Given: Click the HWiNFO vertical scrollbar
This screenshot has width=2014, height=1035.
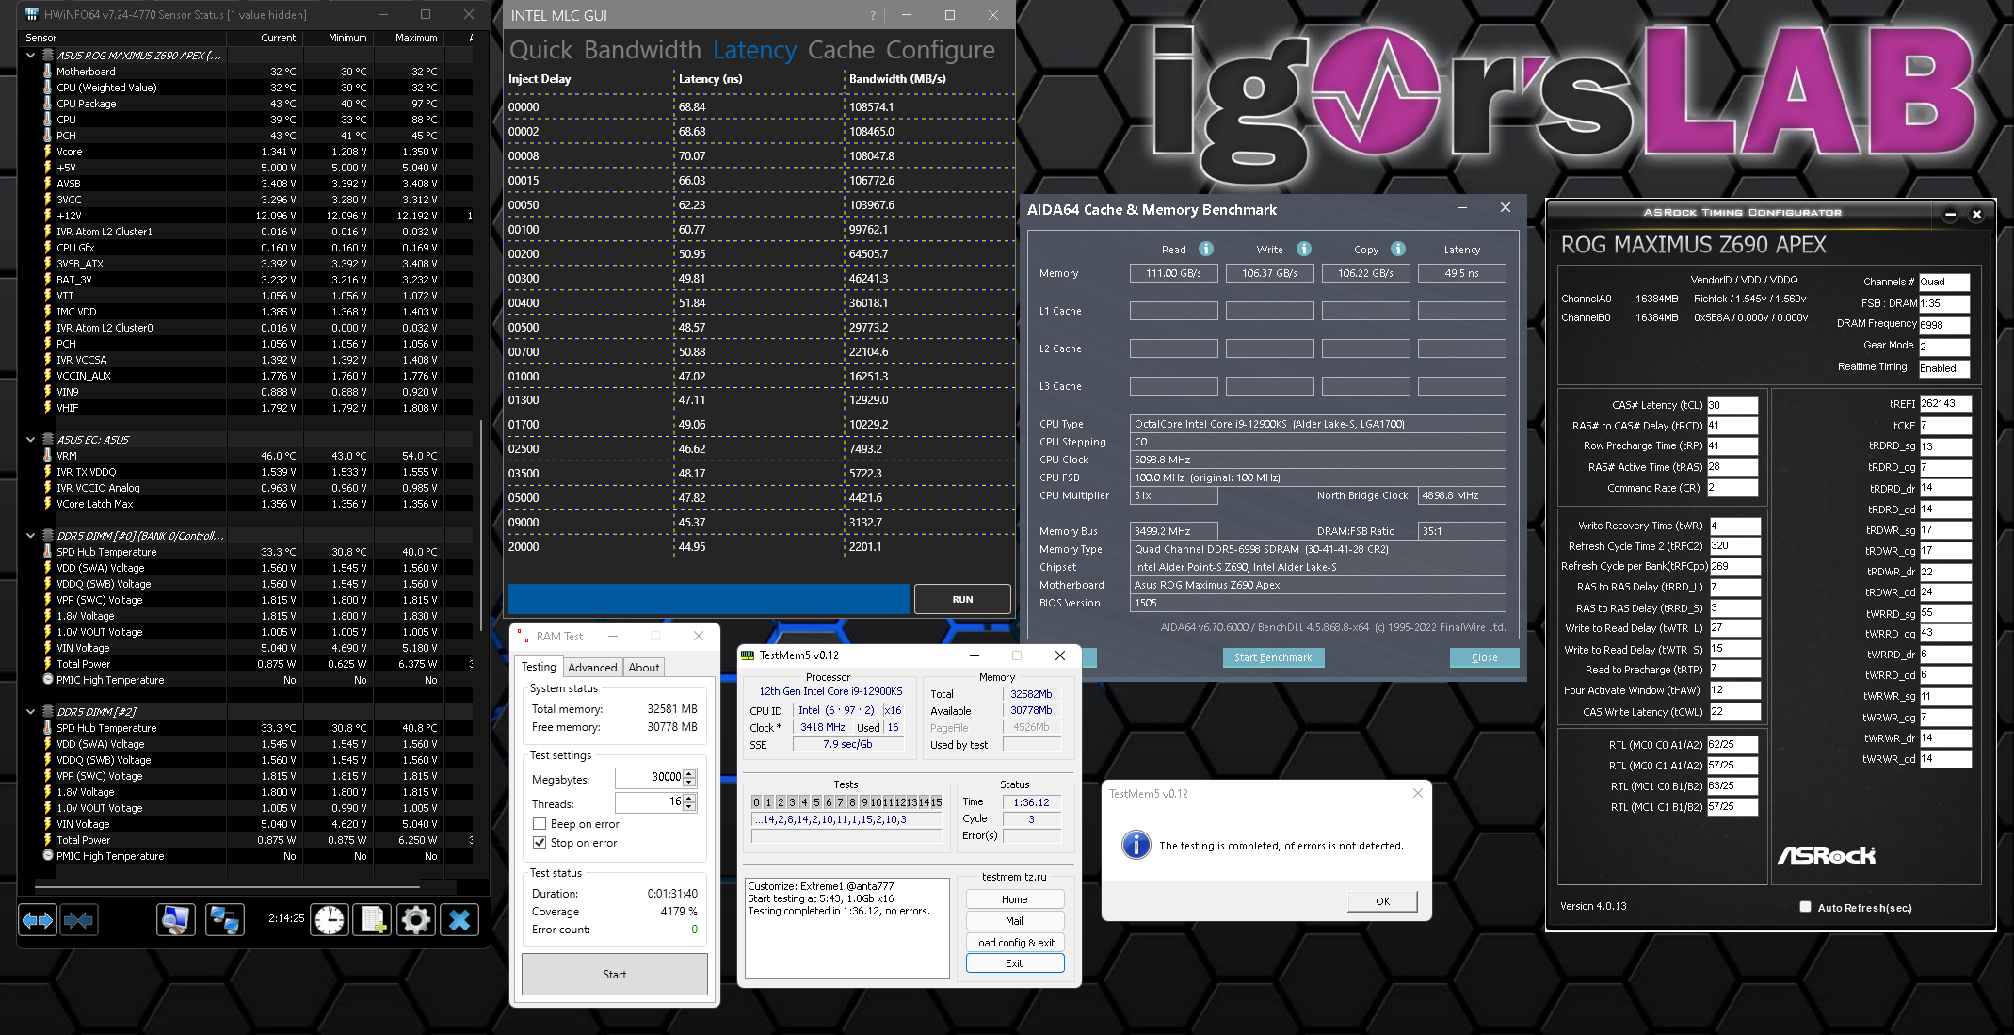Looking at the screenshot, I should [482, 526].
